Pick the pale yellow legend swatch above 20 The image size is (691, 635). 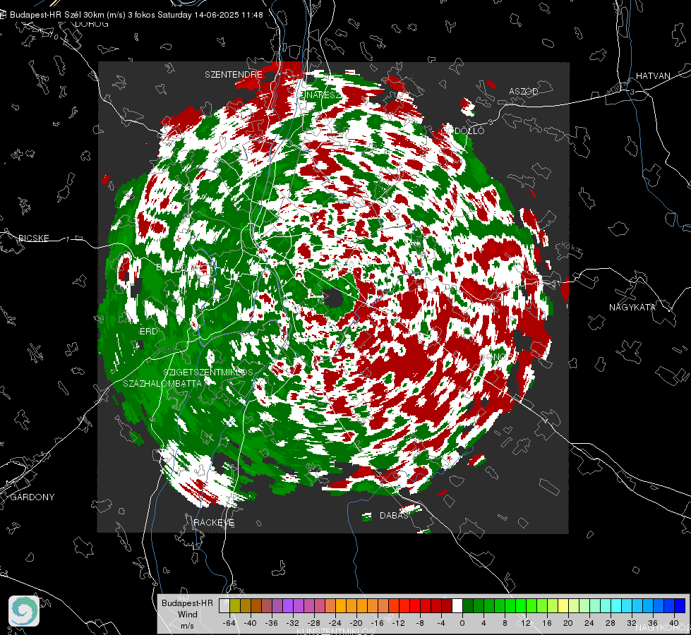(x=563, y=605)
